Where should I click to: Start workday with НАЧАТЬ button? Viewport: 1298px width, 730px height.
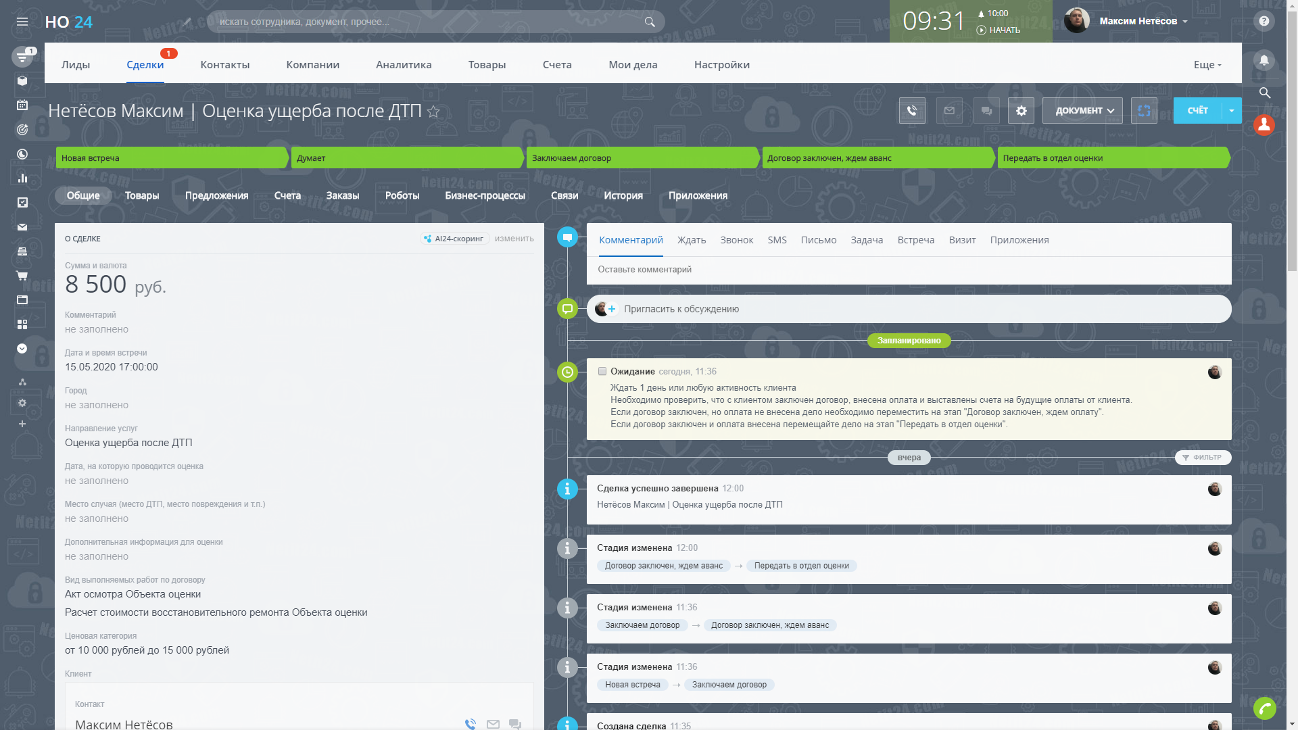(999, 30)
